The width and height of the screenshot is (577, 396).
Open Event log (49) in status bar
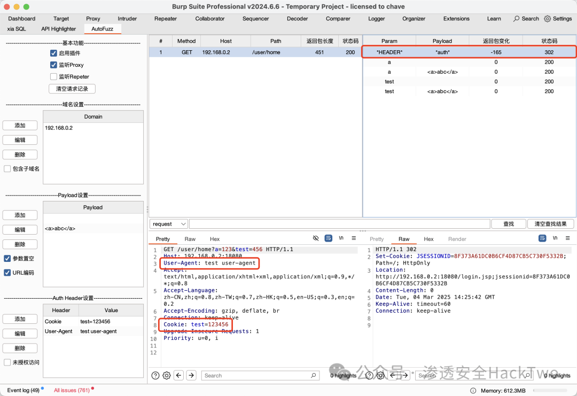click(x=23, y=390)
